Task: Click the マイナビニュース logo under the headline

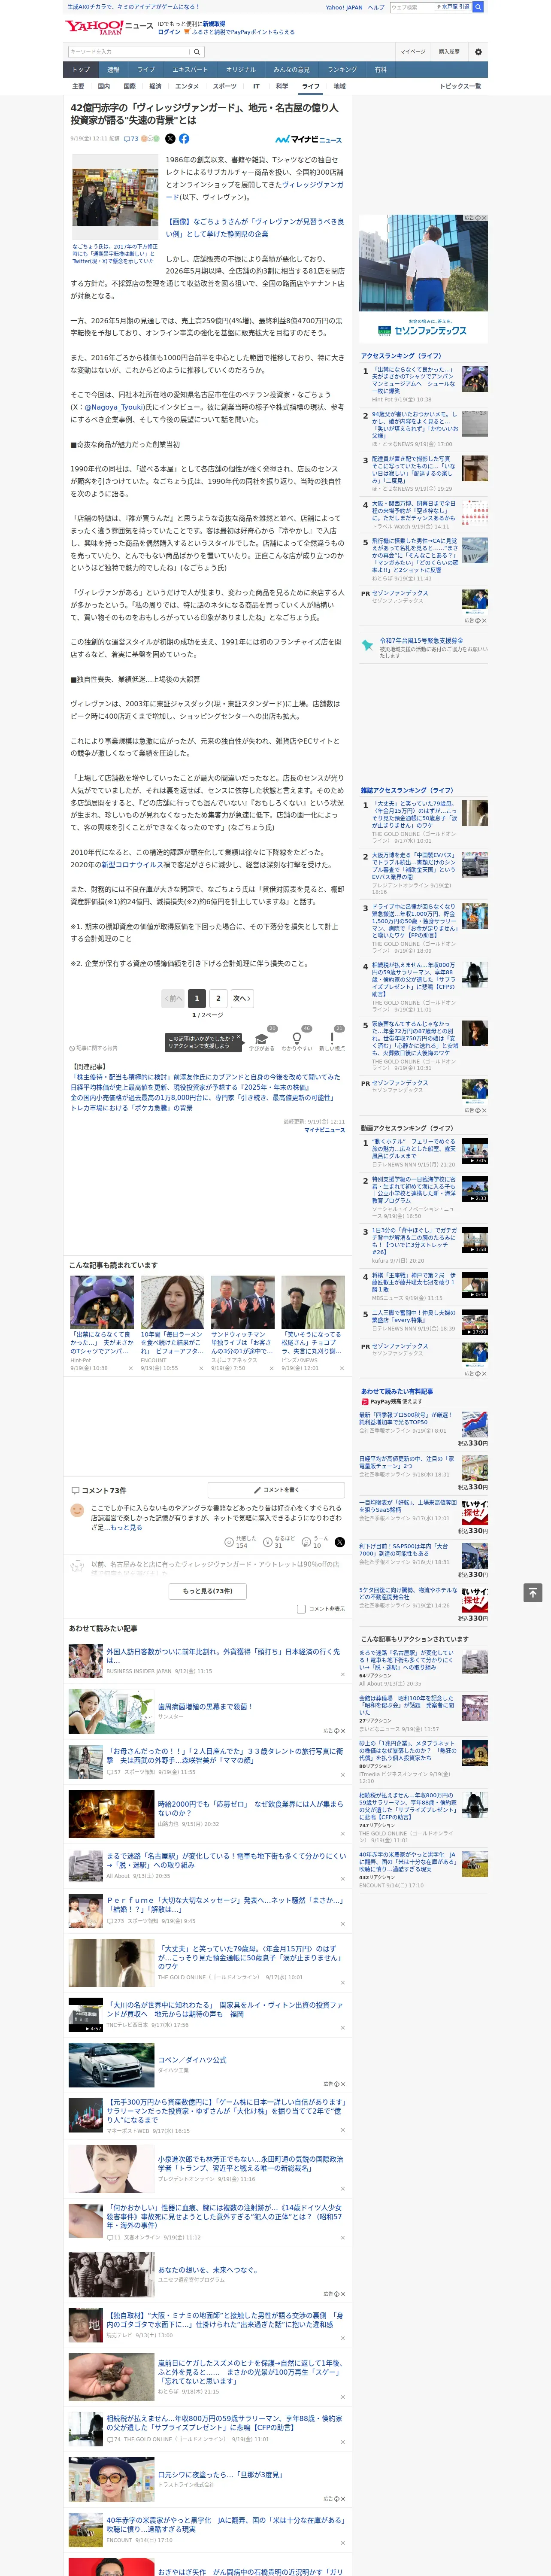Action: point(308,139)
